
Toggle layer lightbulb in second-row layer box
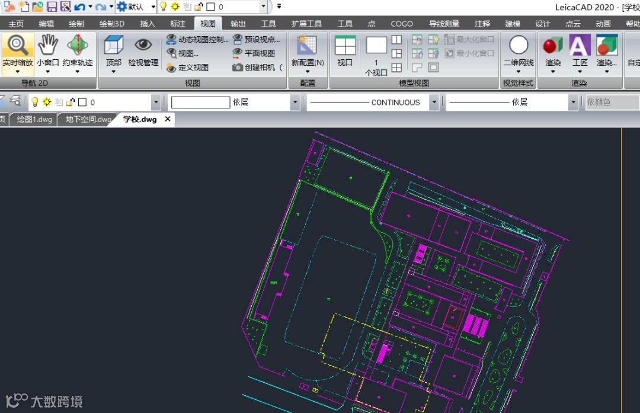(x=35, y=102)
